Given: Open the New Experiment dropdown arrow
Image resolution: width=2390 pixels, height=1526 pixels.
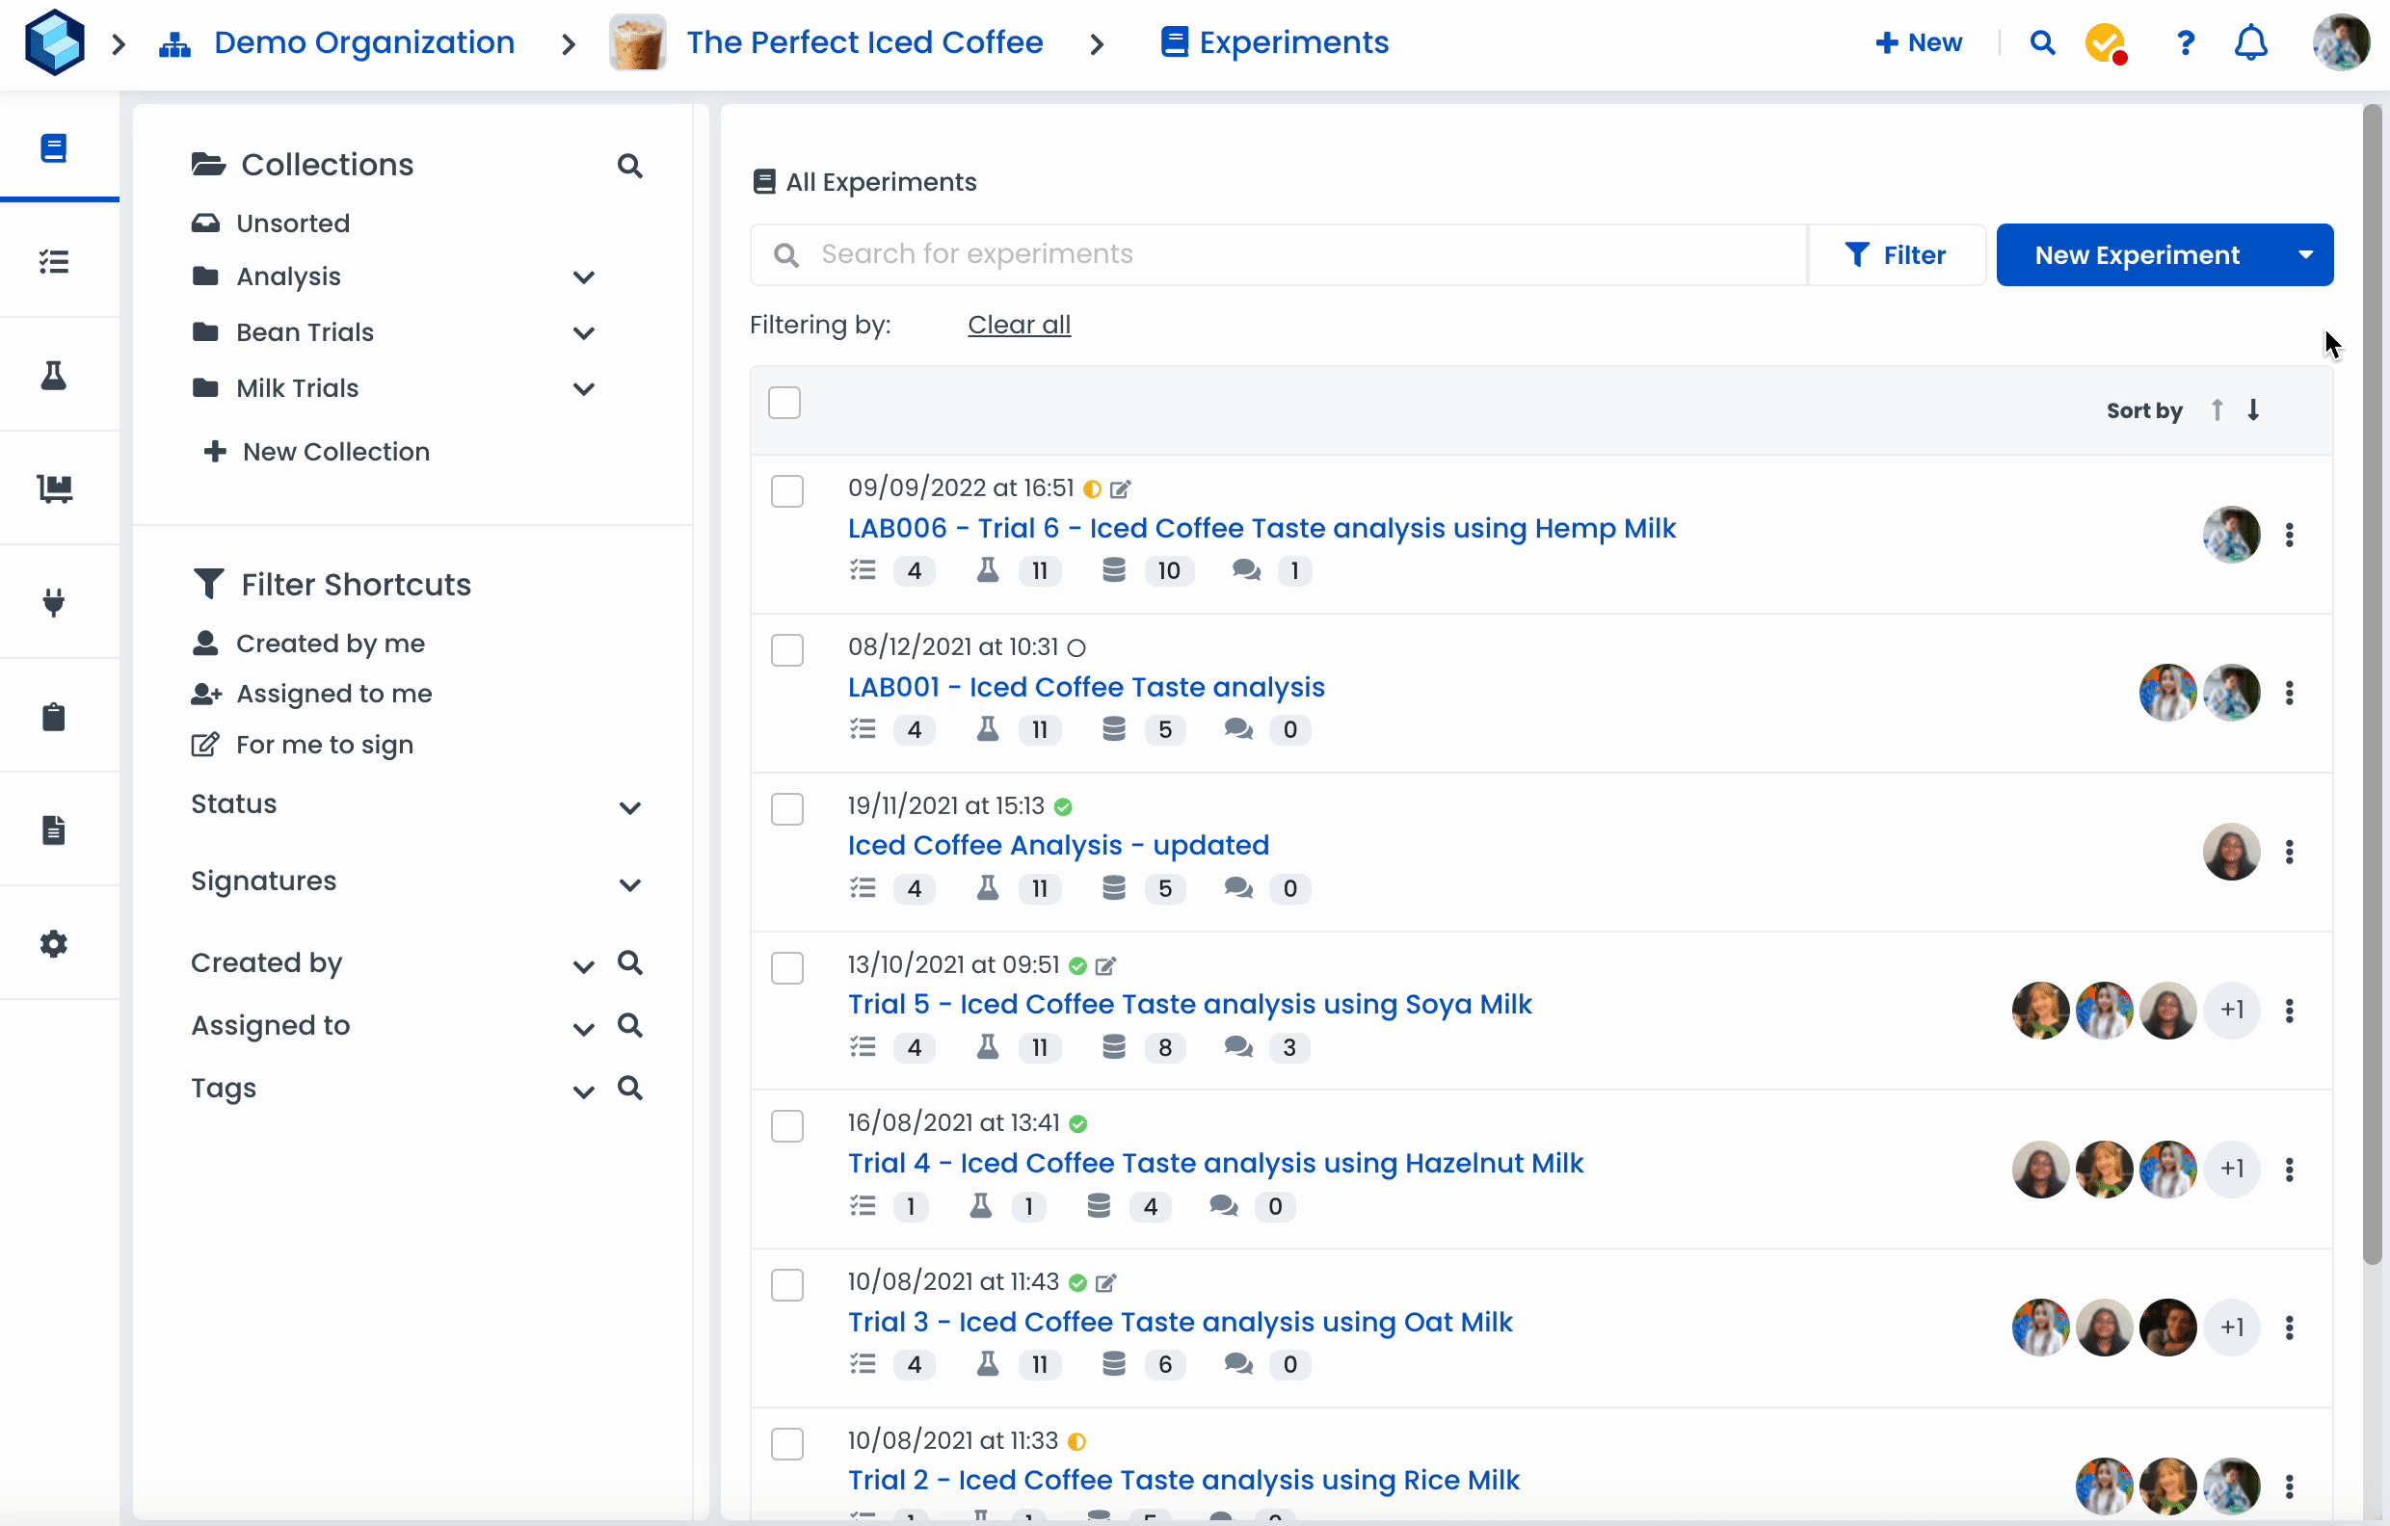Looking at the screenshot, I should click(x=2304, y=255).
